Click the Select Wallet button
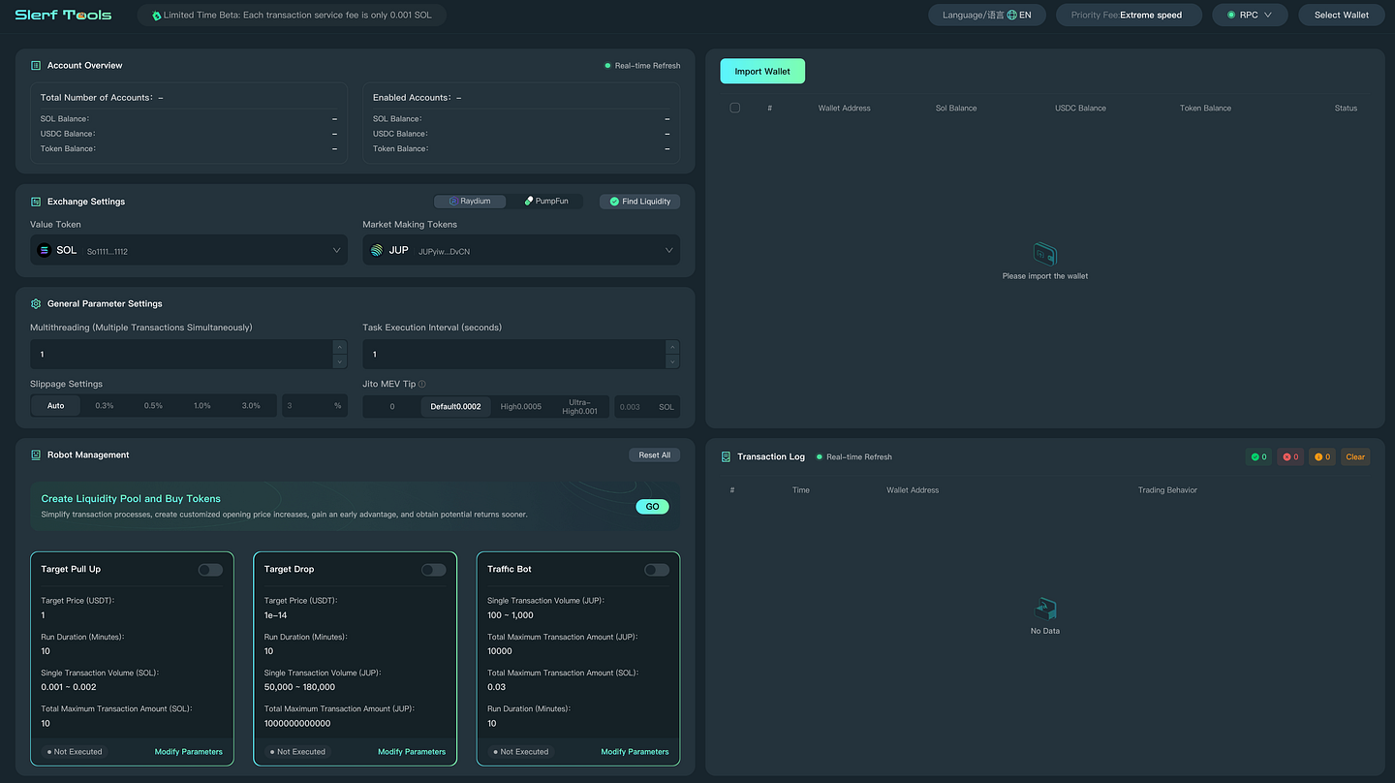The image size is (1395, 783). (1342, 16)
